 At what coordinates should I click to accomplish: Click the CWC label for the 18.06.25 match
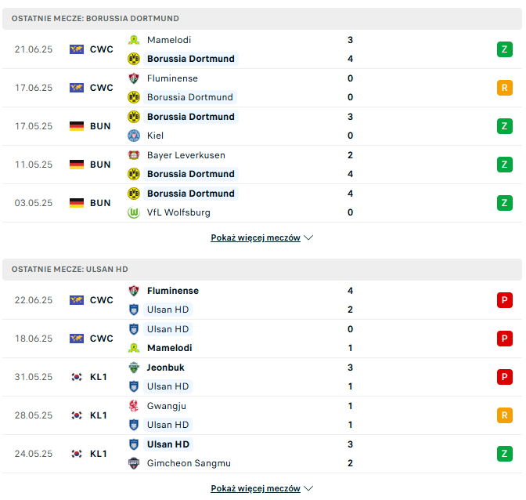(102, 339)
